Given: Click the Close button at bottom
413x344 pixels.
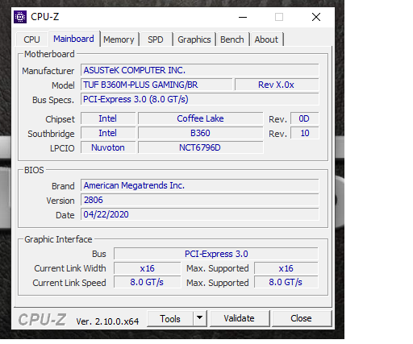Looking at the screenshot, I should point(301,318).
